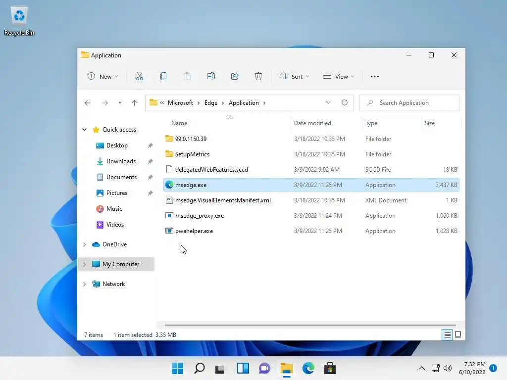Open Chat app on taskbar
The image size is (507, 380).
264,368
